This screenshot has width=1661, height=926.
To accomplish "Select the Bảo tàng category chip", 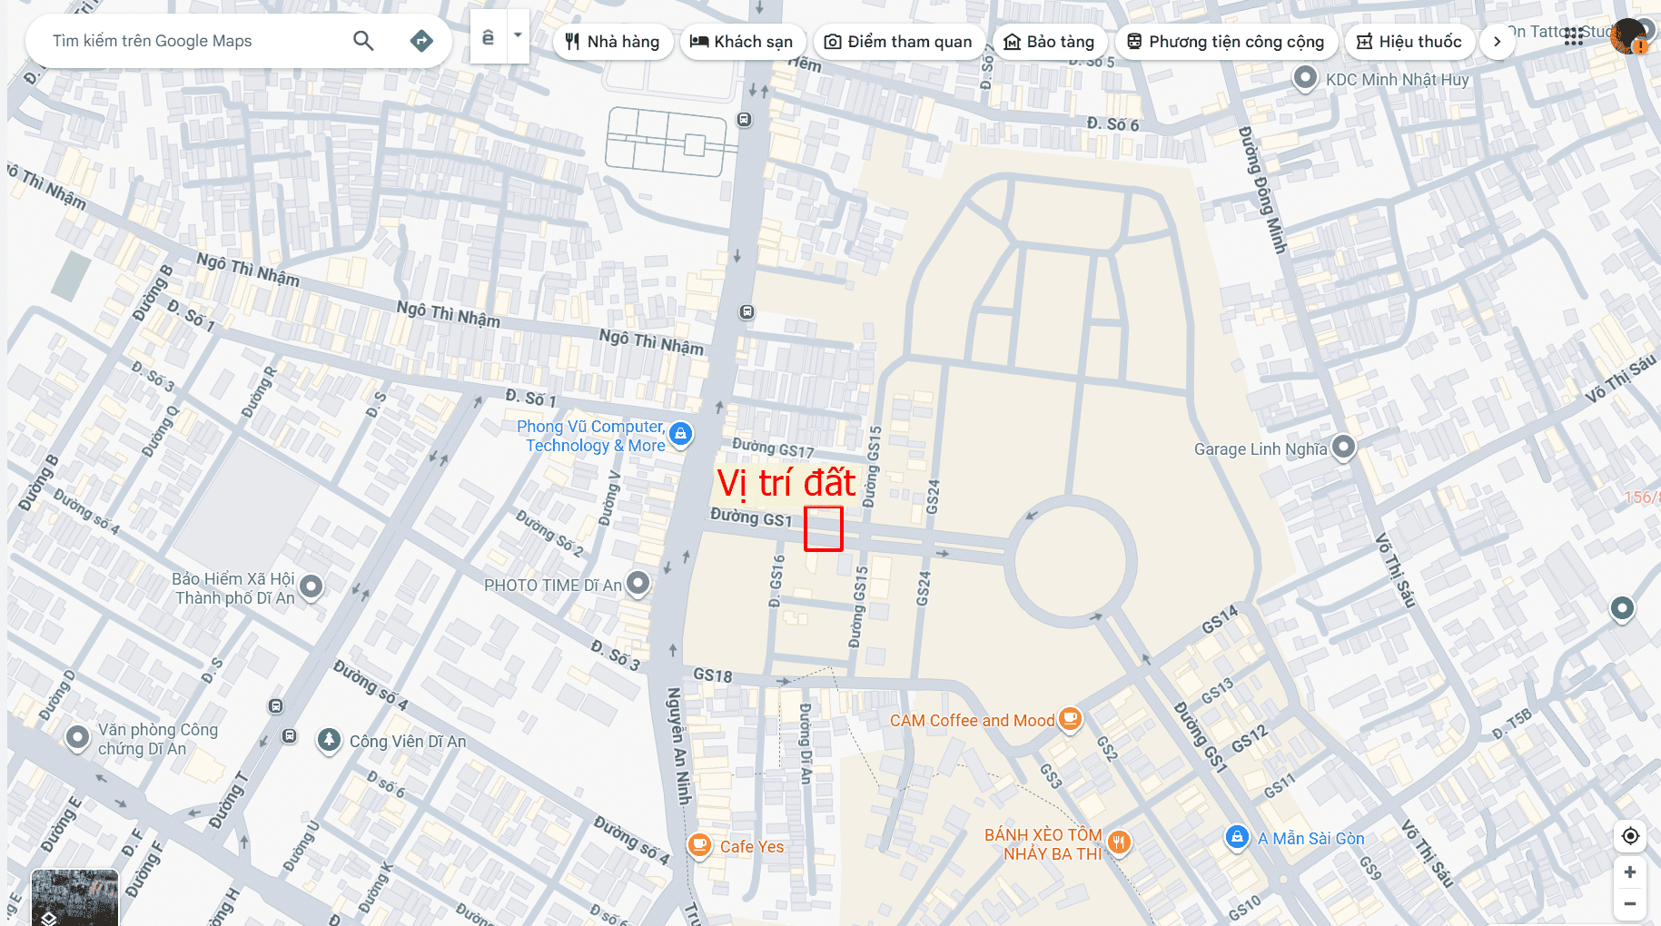I will (x=1049, y=42).
